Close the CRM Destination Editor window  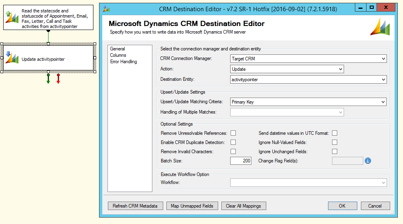point(386,8)
